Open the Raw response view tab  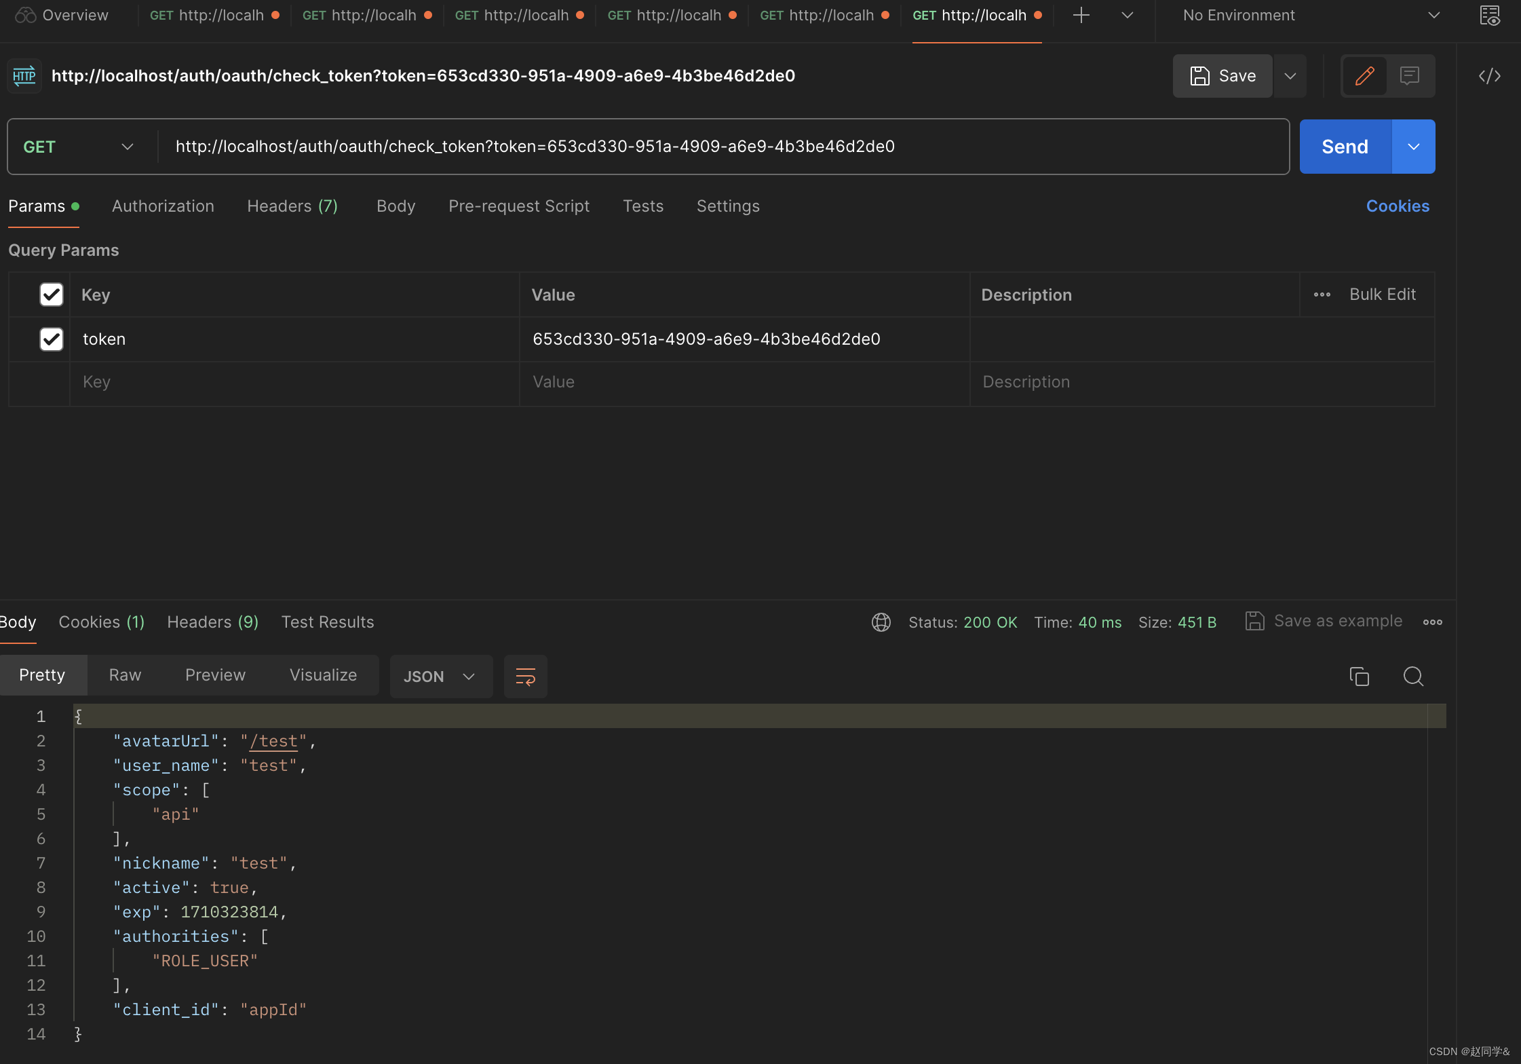[125, 674]
